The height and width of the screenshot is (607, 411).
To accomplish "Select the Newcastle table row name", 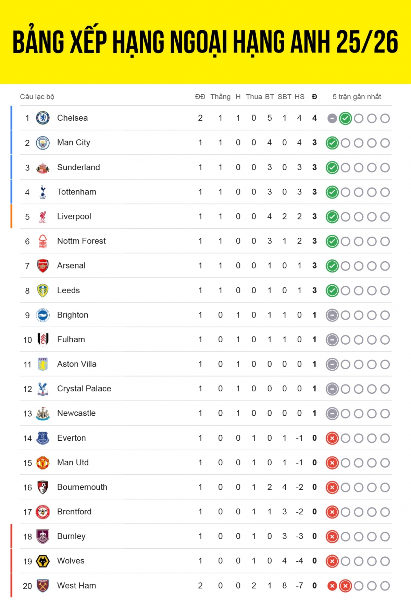I will [x=76, y=413].
